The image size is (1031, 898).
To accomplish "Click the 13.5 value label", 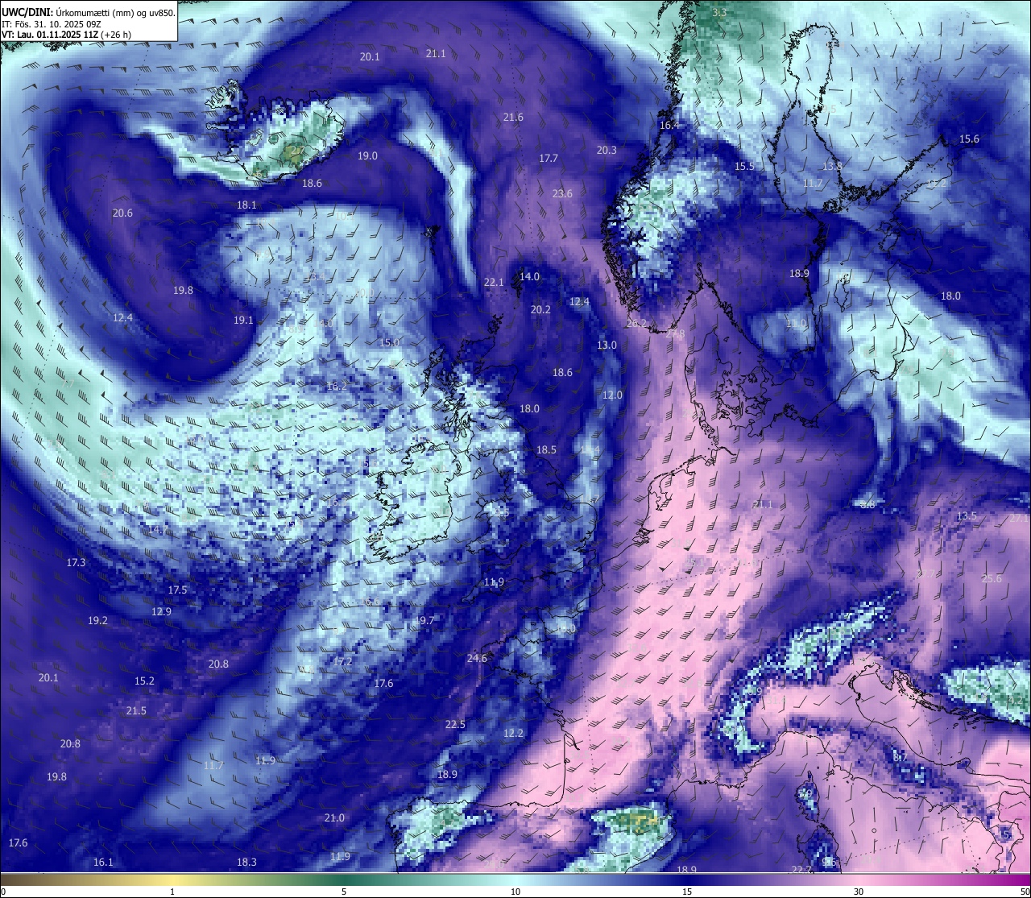I will [x=967, y=516].
